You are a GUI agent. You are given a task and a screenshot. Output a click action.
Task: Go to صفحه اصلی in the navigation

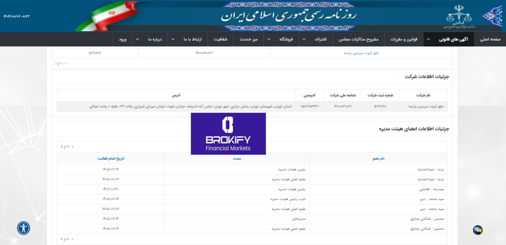(490, 40)
